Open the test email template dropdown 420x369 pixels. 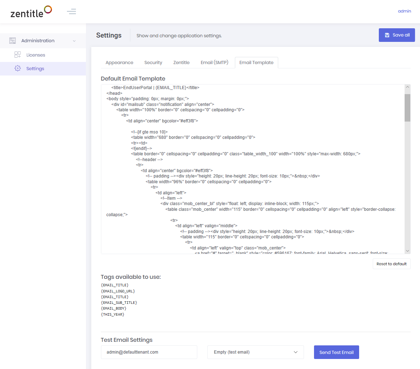256,352
